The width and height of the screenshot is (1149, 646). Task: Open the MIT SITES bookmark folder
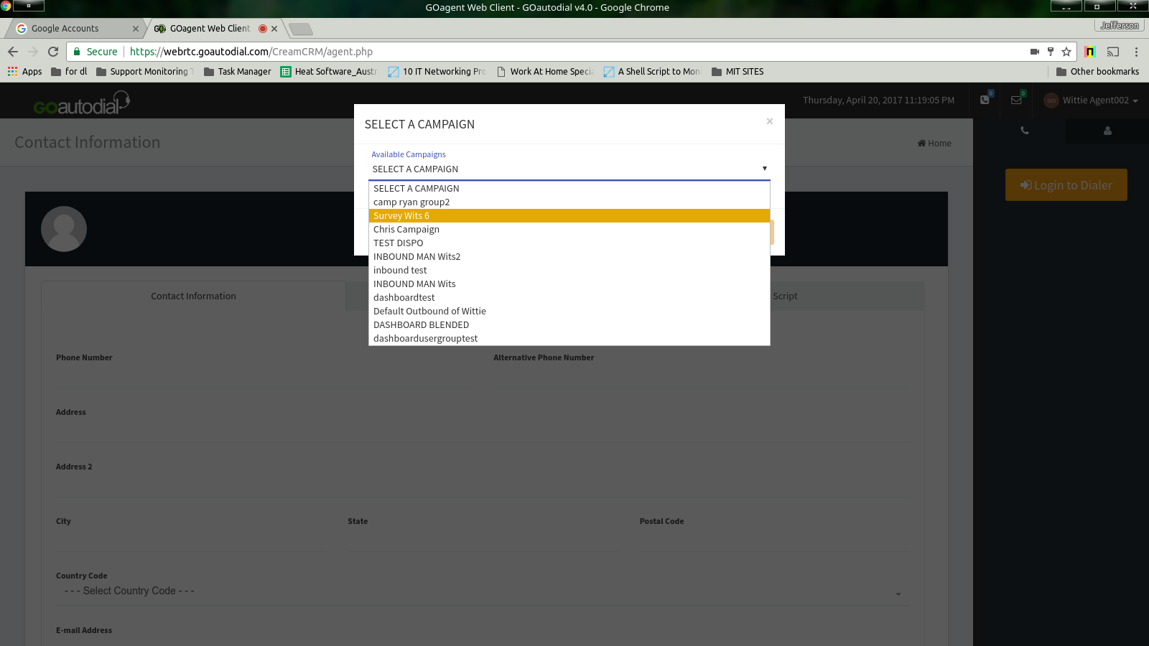click(738, 72)
